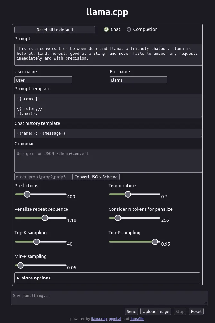The width and height of the screenshot is (215, 323).
Task: Click the Convert JSON Schema button
Action: 96,177
